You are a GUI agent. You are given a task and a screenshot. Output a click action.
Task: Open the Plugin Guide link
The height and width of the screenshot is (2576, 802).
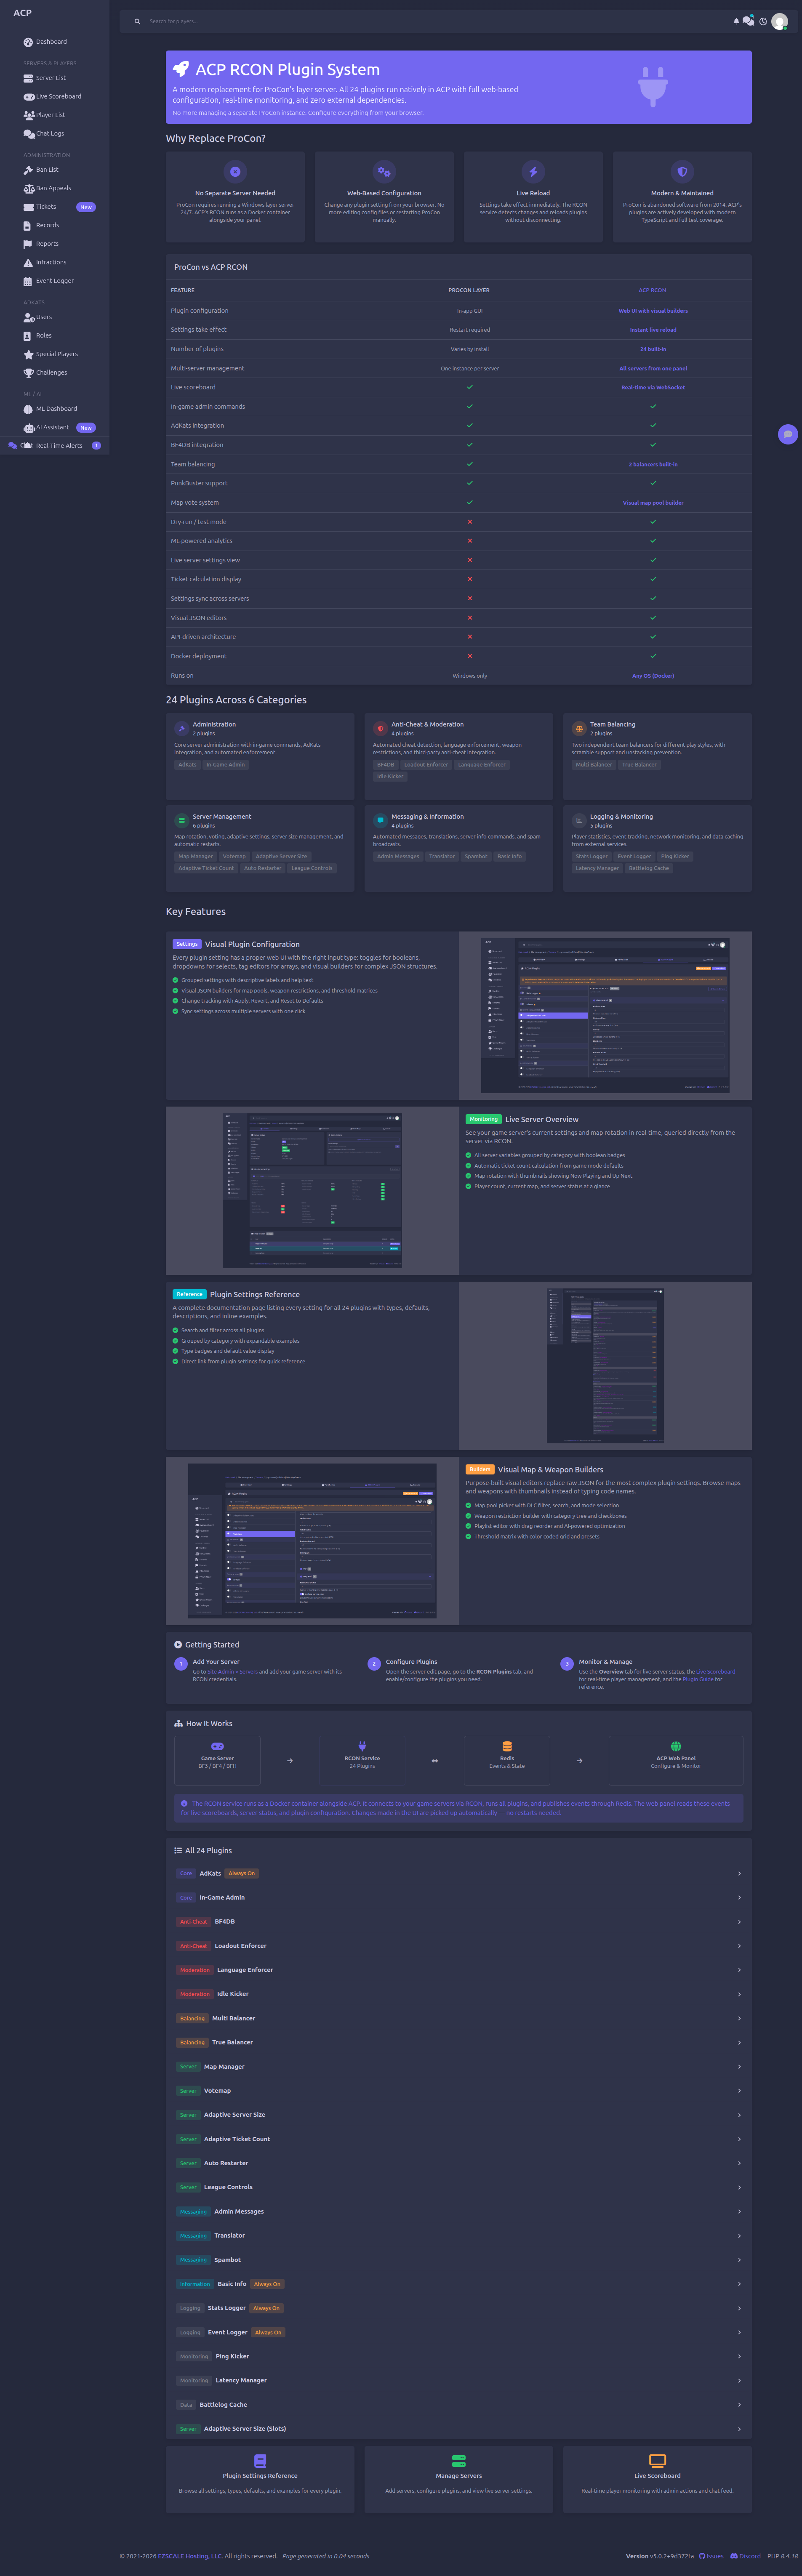click(698, 1679)
